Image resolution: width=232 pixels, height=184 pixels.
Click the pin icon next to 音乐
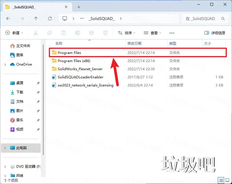pyautogui.click(x=38, y=120)
